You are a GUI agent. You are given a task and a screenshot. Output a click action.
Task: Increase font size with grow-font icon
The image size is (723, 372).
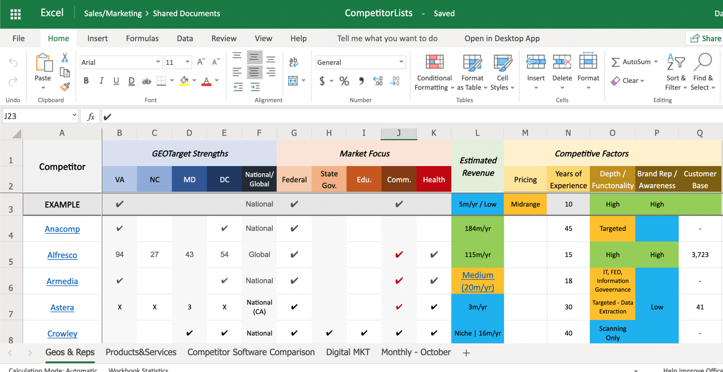pos(201,62)
